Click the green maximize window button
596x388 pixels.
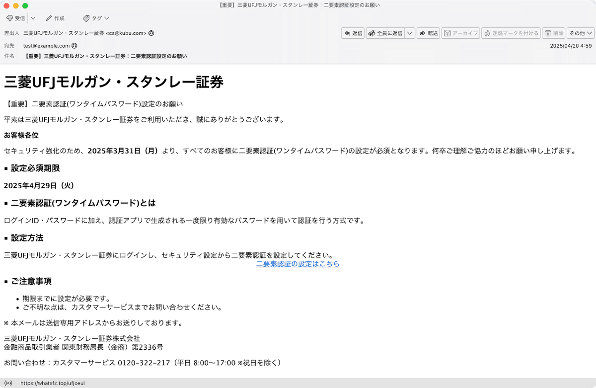tap(25, 5)
